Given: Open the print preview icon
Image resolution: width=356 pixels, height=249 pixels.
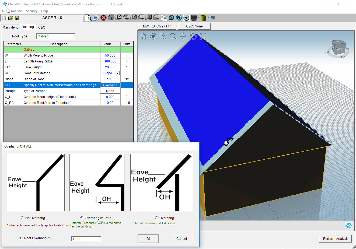Looking at the screenshot, I should (88, 18).
